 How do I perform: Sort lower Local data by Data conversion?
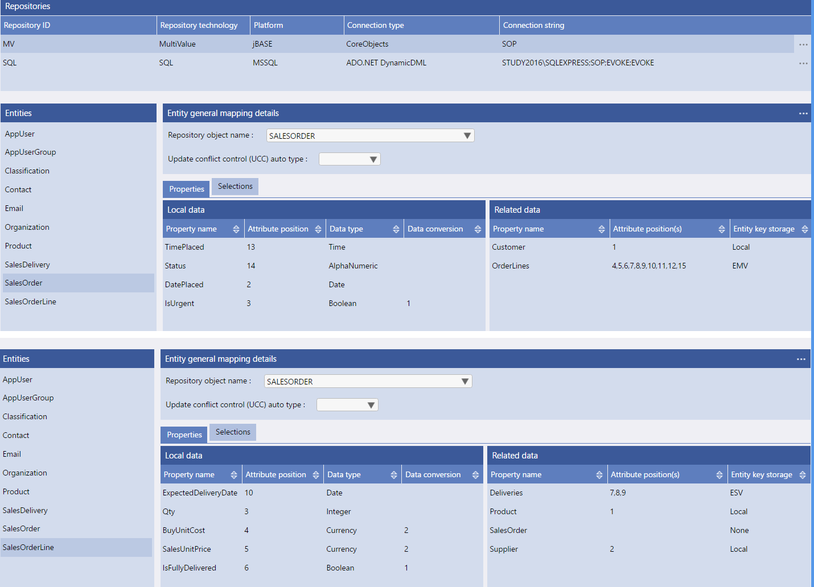pos(476,475)
